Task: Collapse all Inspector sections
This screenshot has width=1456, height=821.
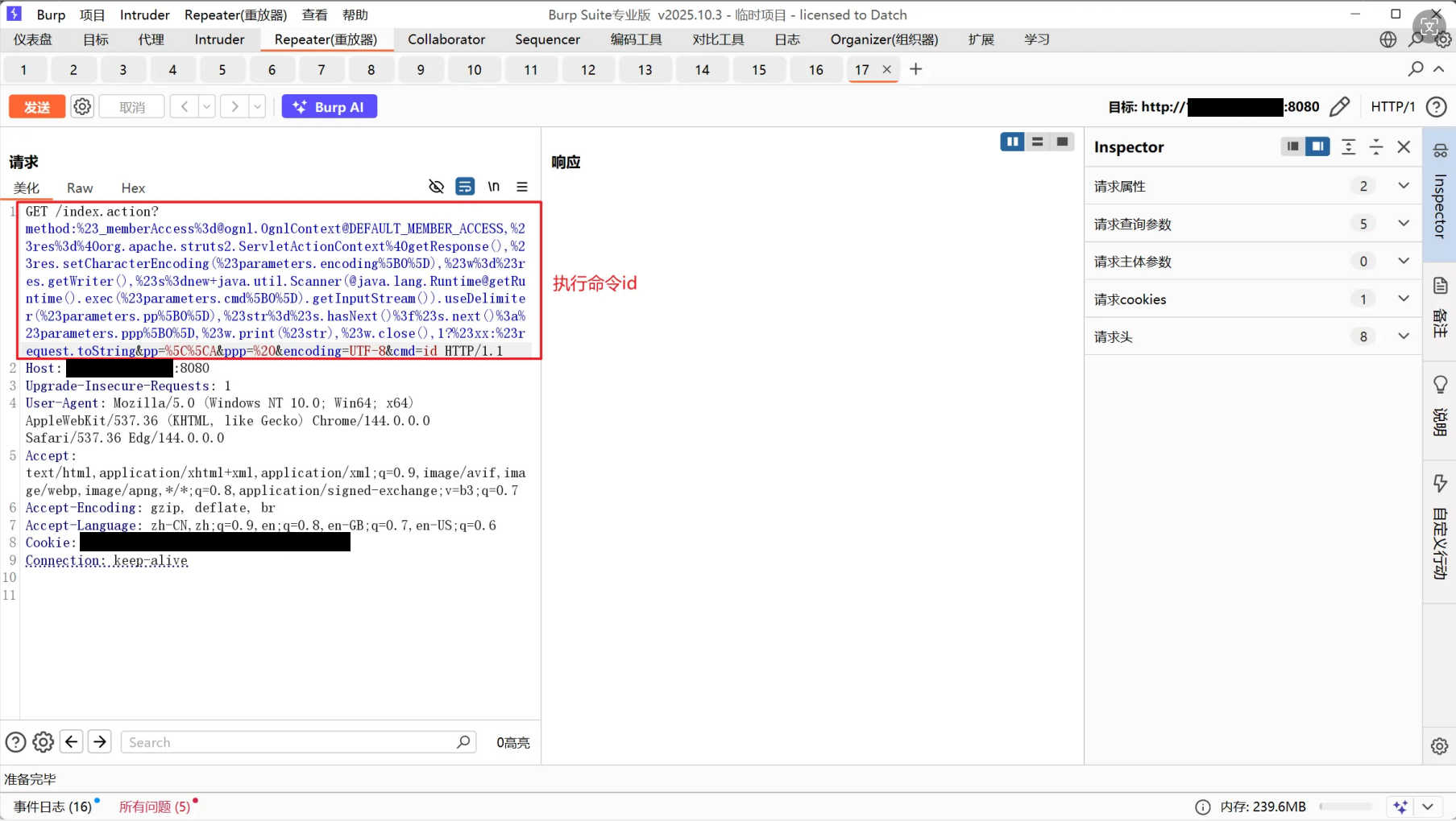Action: click(x=1376, y=146)
